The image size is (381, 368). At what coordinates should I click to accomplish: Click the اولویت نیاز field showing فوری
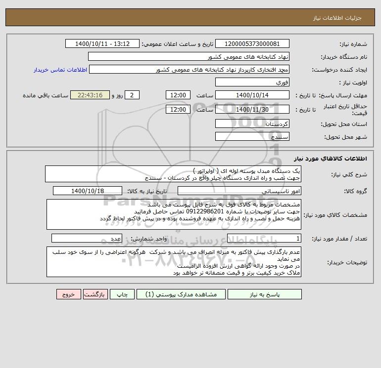tap(252, 82)
